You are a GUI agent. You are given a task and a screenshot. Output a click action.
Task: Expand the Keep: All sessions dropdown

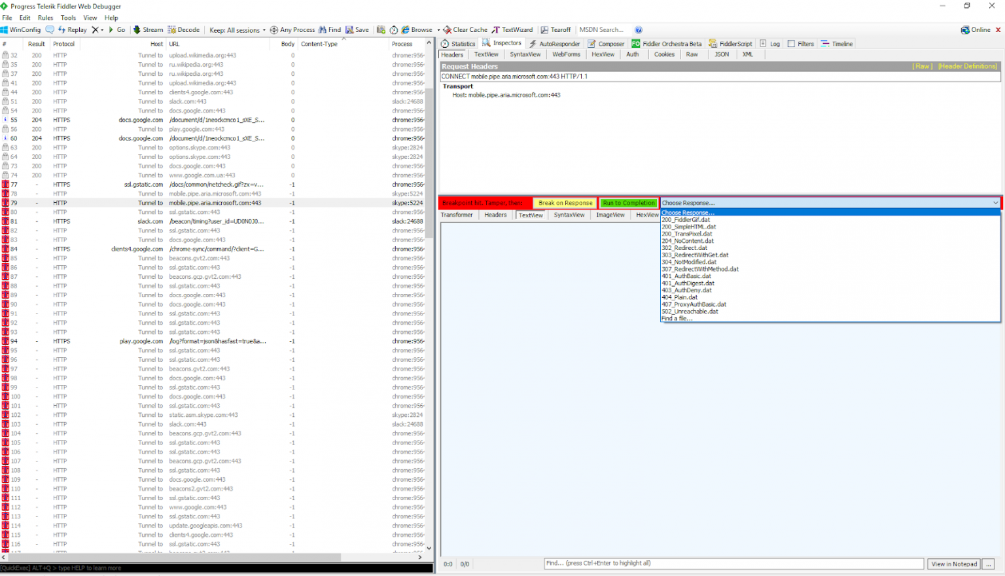point(238,30)
